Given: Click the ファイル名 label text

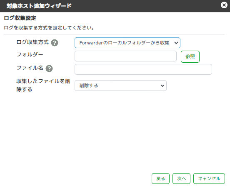Looking at the screenshot, I should [30, 68].
